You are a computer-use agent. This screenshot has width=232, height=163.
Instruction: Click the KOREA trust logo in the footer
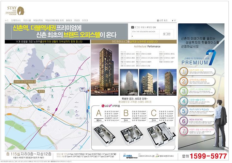tap(130, 156)
